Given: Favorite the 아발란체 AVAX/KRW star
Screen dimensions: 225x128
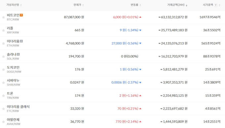Looking at the screenshot, I should (3, 122).
